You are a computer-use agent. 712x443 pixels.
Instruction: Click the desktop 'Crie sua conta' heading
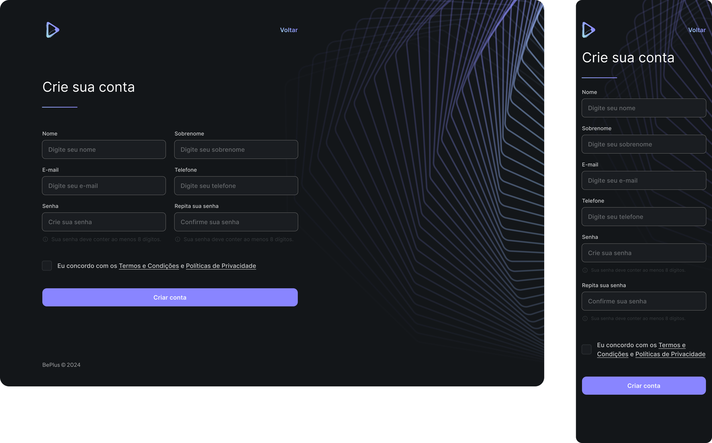(88, 87)
